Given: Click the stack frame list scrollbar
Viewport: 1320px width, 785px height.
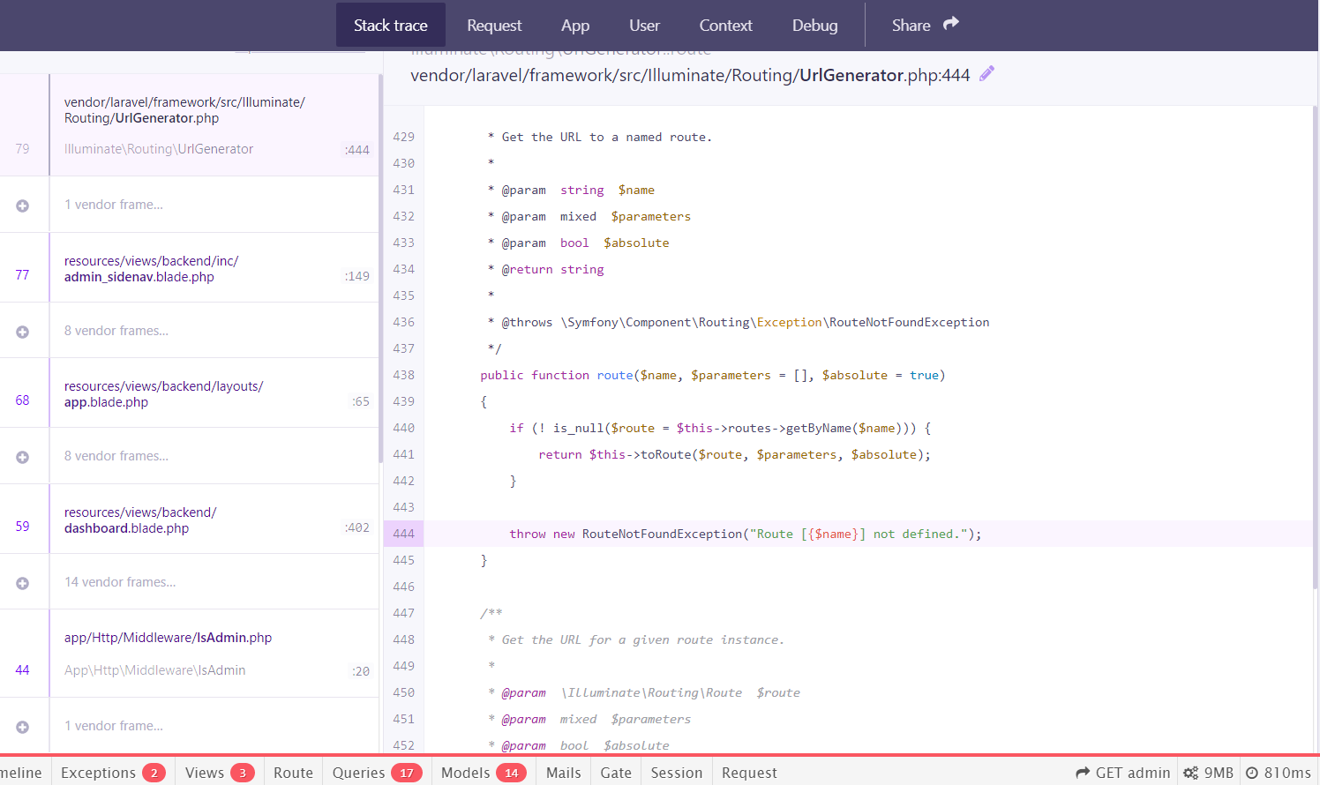Looking at the screenshot, I should pos(380,268).
